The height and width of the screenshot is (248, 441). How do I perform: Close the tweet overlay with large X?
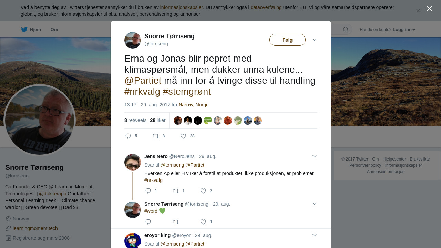(429, 8)
